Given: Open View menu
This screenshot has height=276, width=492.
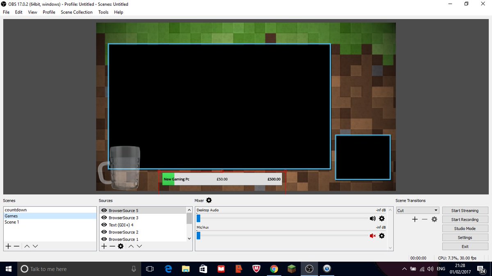Looking at the screenshot, I should [32, 12].
